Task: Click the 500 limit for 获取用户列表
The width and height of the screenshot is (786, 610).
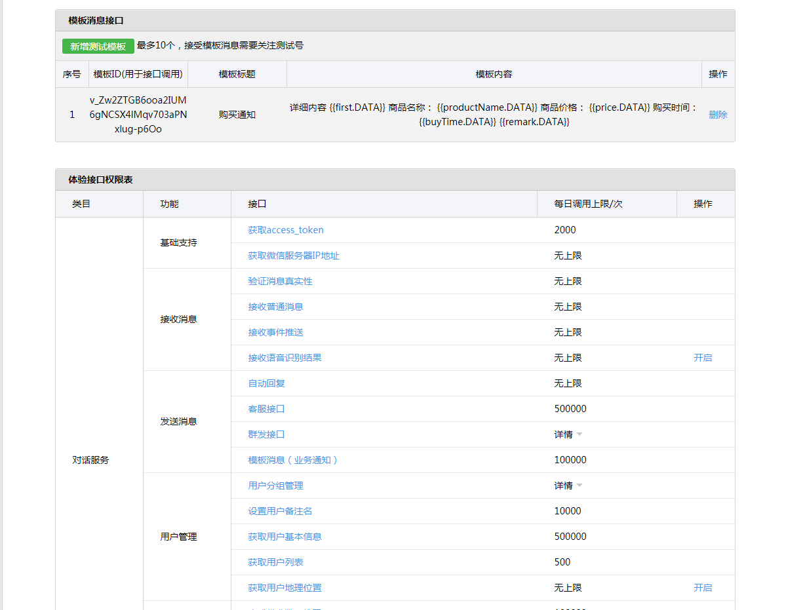Action: [562, 562]
